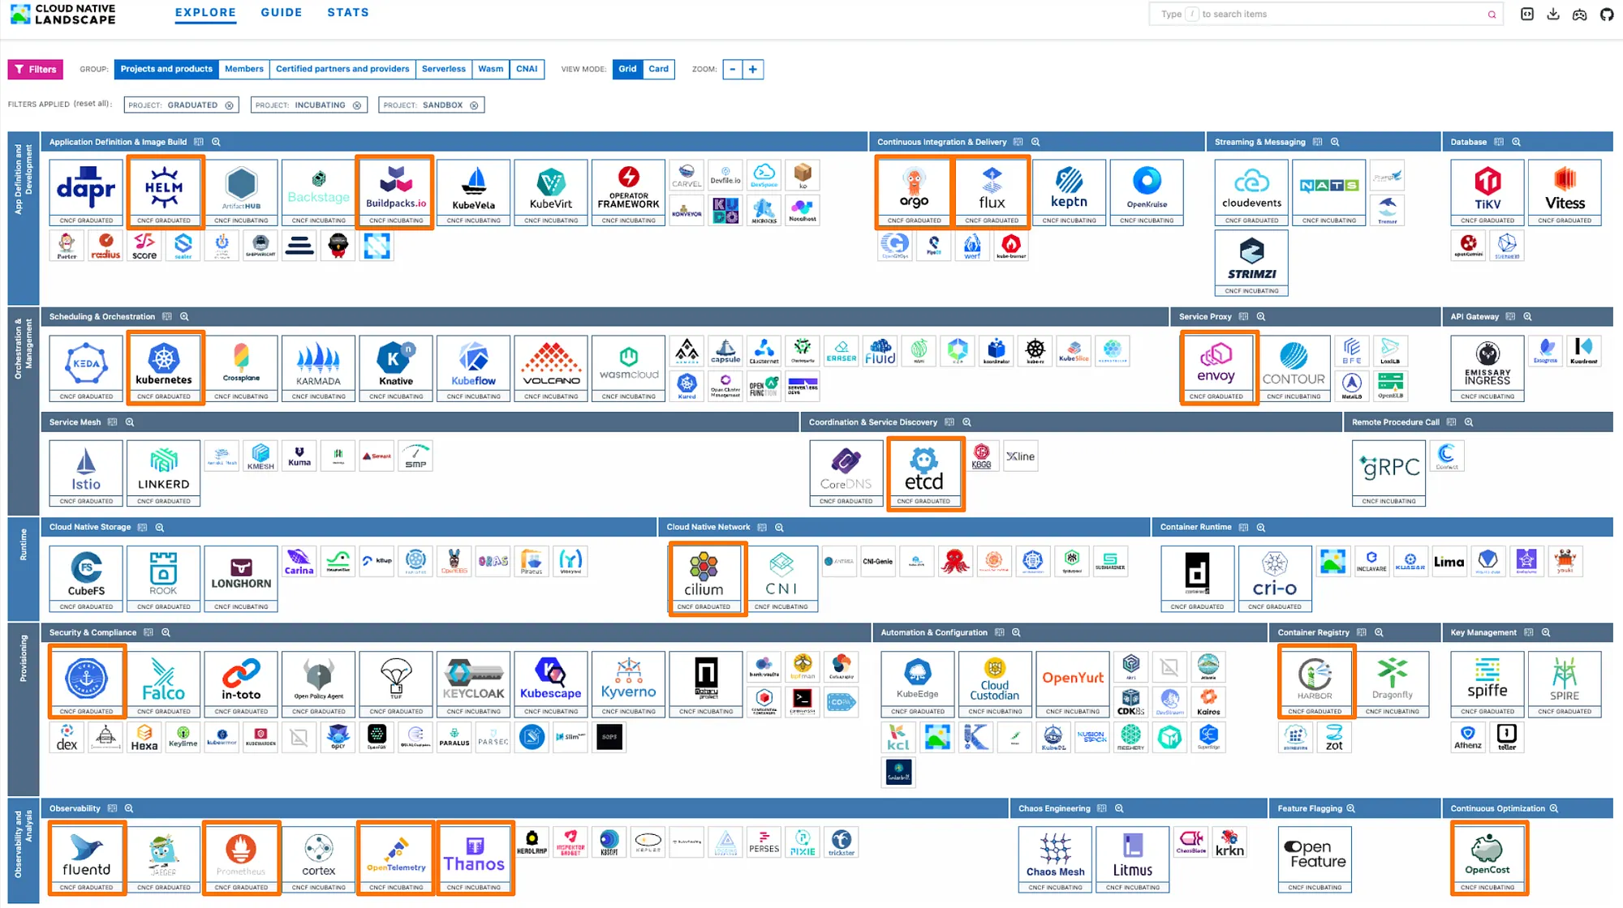This screenshot has height=908, width=1623.
Task: Open the Argo project card
Action: [914, 192]
